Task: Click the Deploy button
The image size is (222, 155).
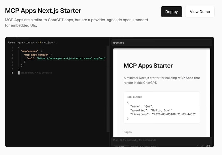Action: click(172, 12)
